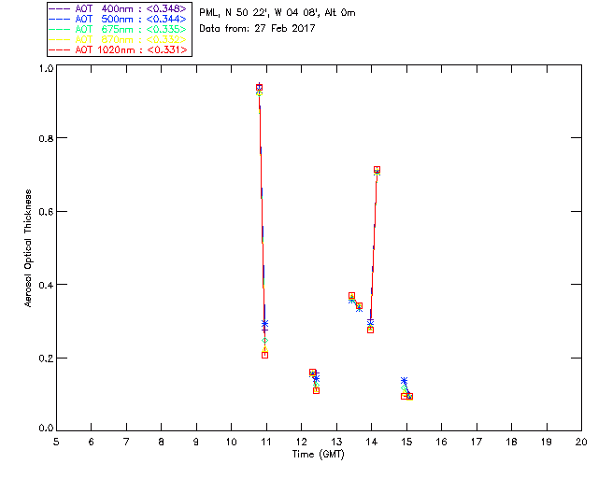Click the AOT 1020nm legend entry
The image size is (598, 478).
tap(118, 49)
